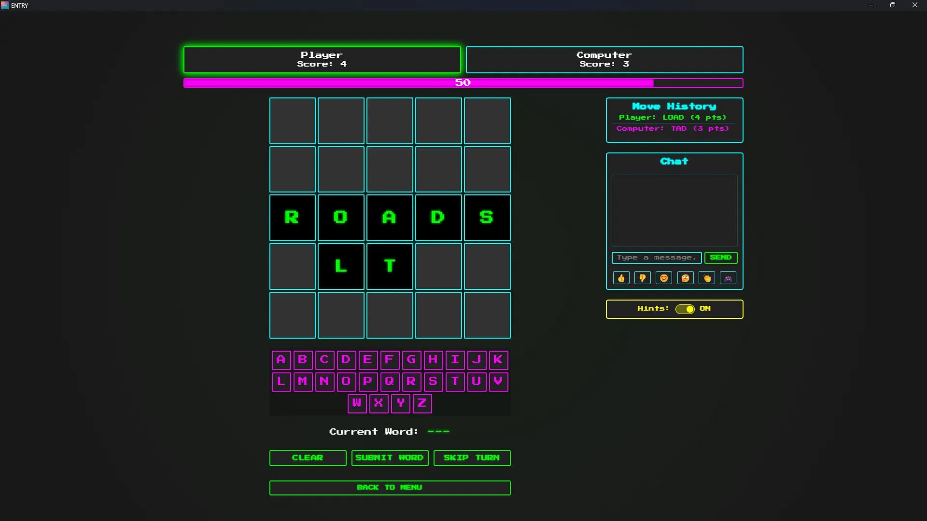Click 'Computer: TAD (3 pts)' history entry

[x=673, y=128]
